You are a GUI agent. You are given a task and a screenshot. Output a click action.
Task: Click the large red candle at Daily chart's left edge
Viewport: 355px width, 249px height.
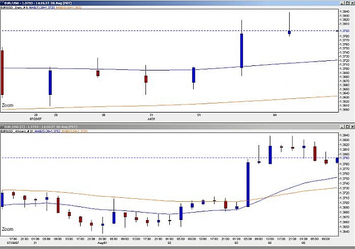(x=2, y=73)
